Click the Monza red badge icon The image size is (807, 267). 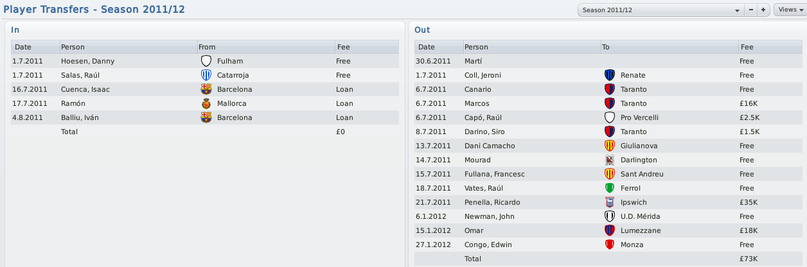pyautogui.click(x=610, y=245)
